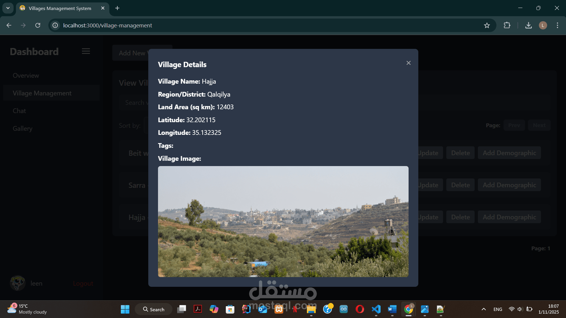The width and height of the screenshot is (566, 318).
Task: Expand the tab search dropdown
Action: [x=8, y=8]
